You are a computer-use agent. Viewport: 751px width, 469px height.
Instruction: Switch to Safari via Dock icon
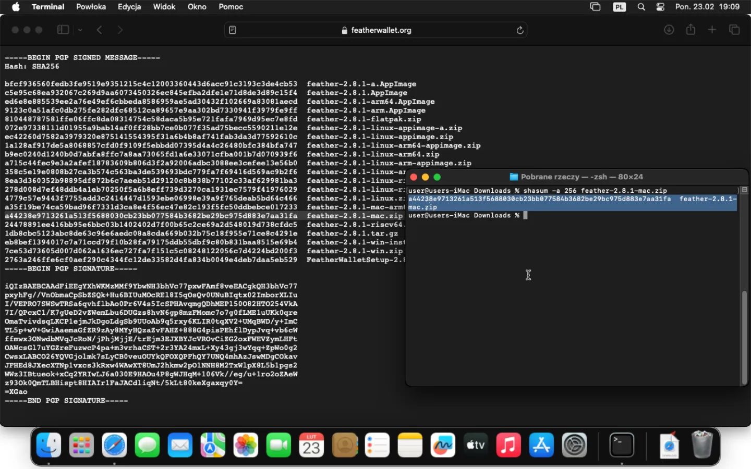pyautogui.click(x=114, y=446)
